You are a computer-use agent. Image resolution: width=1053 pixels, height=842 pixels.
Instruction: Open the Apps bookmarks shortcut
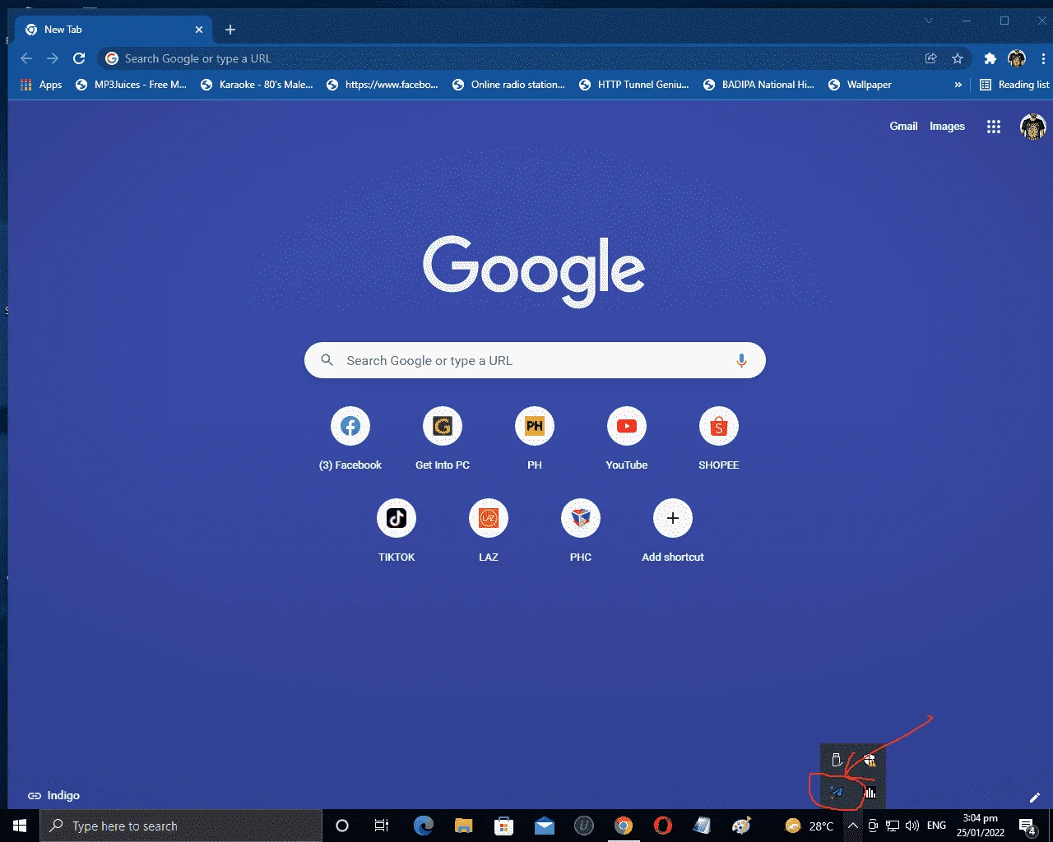[x=41, y=85]
